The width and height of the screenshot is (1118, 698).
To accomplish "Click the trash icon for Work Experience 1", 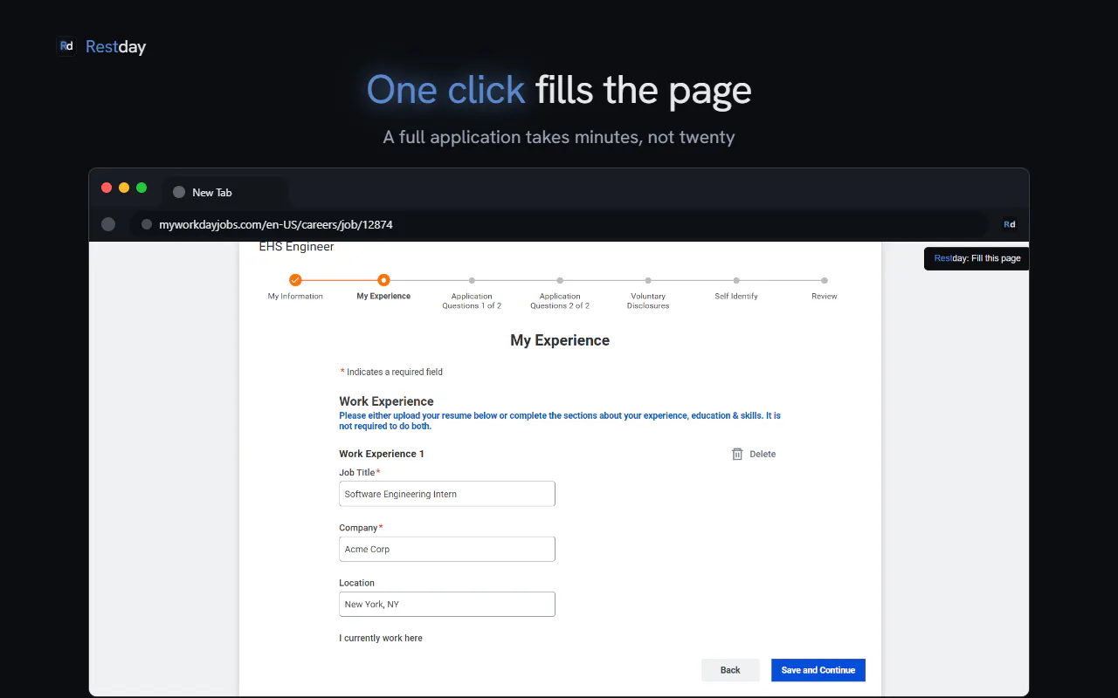I will pos(737,454).
